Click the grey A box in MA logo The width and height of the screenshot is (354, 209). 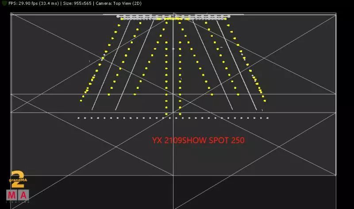(x=23, y=195)
